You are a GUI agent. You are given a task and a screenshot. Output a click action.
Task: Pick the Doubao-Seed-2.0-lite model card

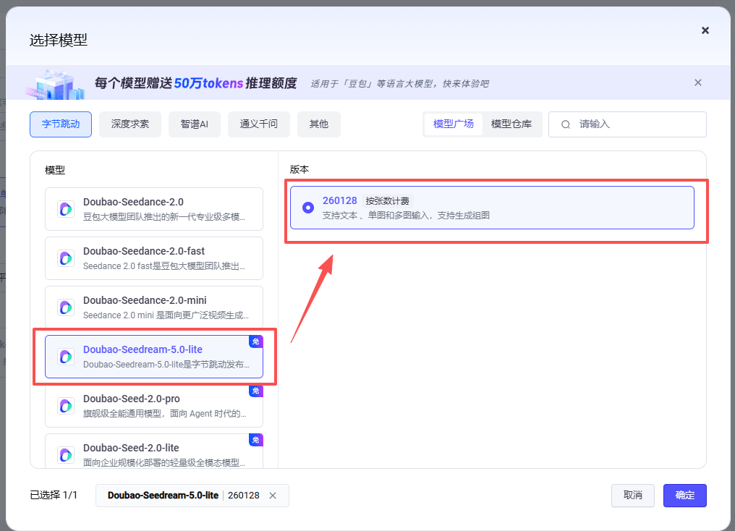(154, 451)
